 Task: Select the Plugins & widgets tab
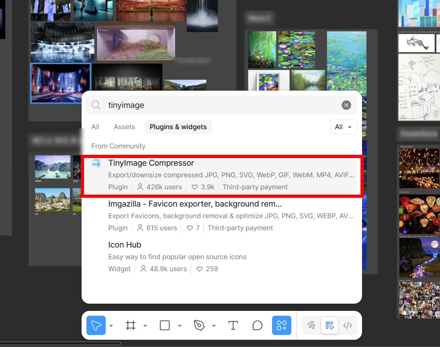pyautogui.click(x=178, y=127)
